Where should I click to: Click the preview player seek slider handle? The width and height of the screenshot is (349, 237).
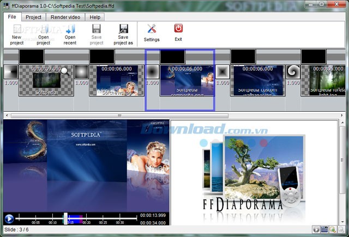65,218
